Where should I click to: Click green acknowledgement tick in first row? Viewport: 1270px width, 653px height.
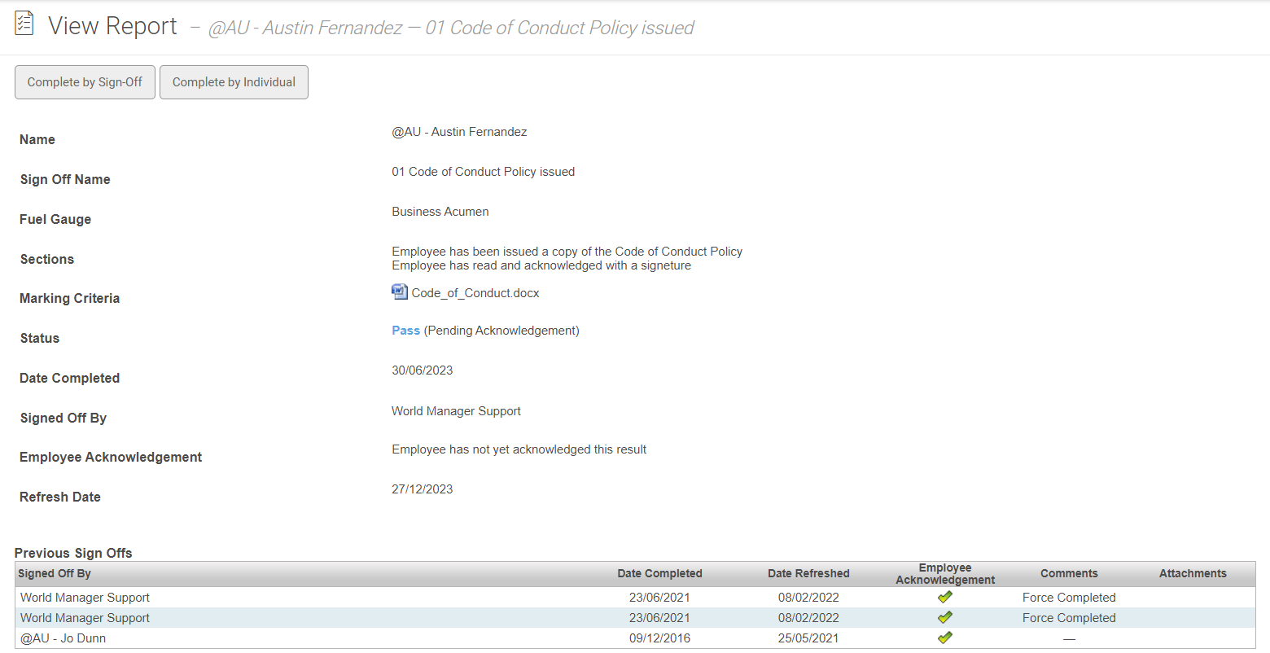[944, 597]
